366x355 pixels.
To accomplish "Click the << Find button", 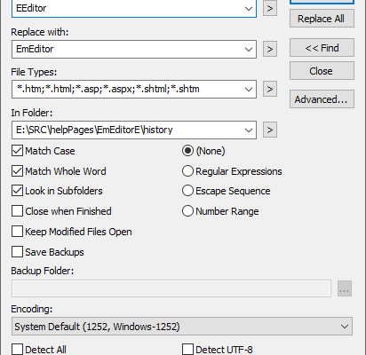I will pos(322,48).
